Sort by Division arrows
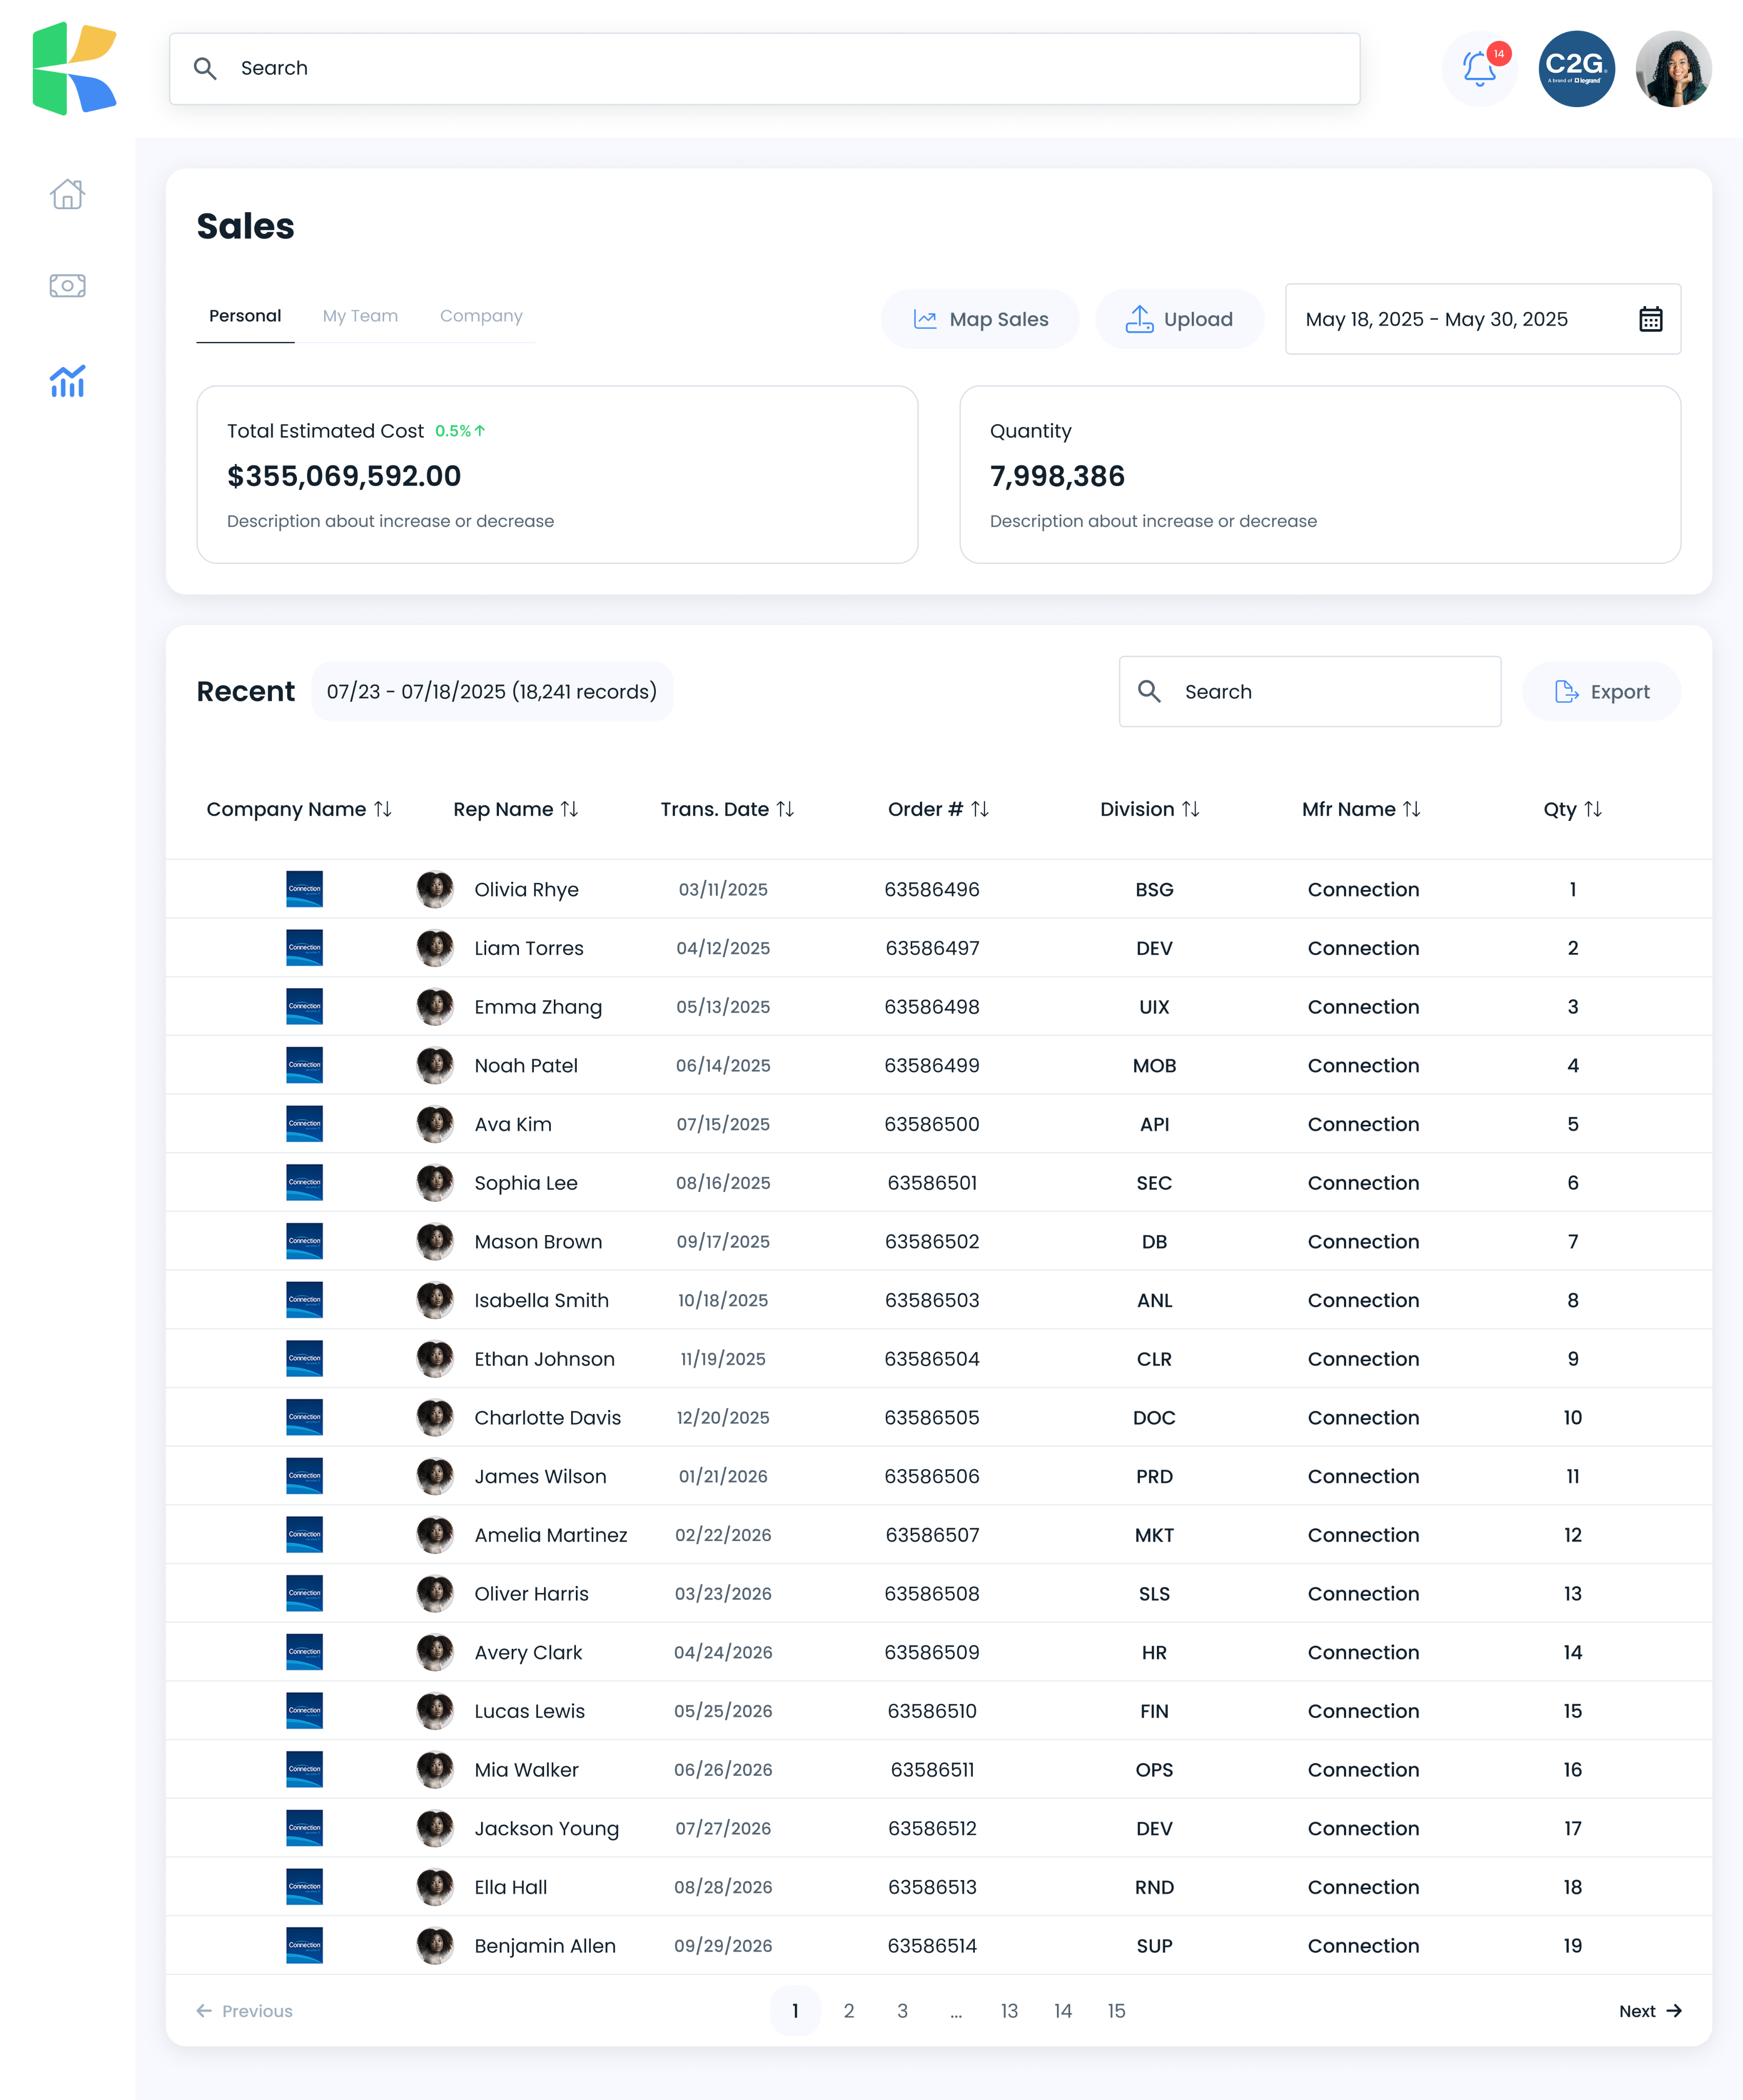This screenshot has height=2100, width=1743. 1190,809
